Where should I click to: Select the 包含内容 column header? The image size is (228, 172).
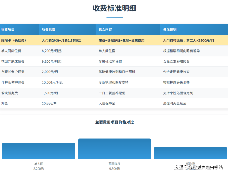tap(105, 30)
